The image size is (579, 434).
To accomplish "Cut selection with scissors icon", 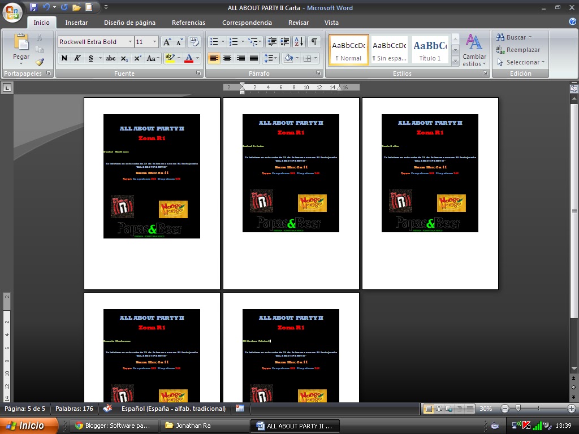I will pos(39,37).
